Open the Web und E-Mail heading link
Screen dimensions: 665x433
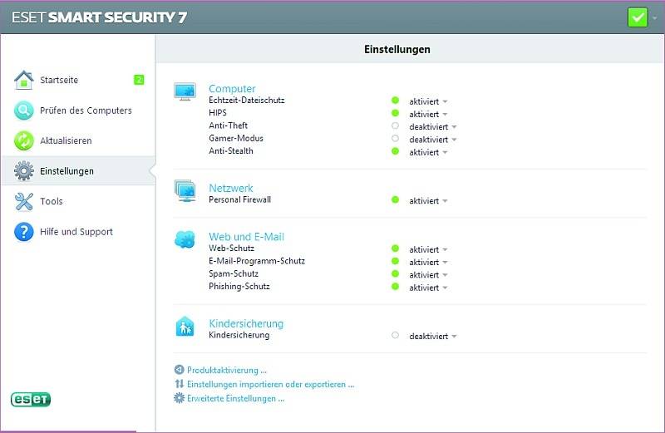tap(246, 237)
